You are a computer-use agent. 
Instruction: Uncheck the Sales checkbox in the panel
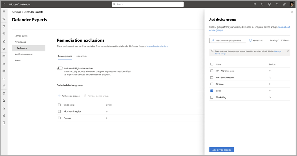[212, 91]
